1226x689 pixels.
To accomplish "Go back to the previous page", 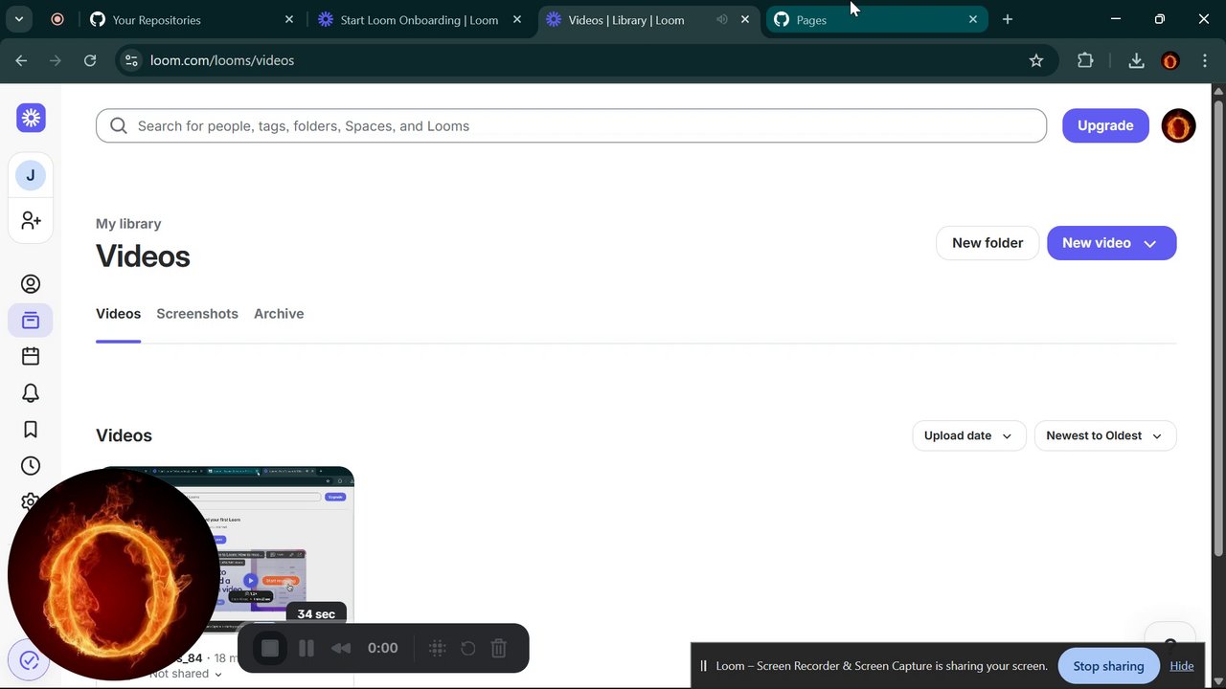I will coord(21,60).
